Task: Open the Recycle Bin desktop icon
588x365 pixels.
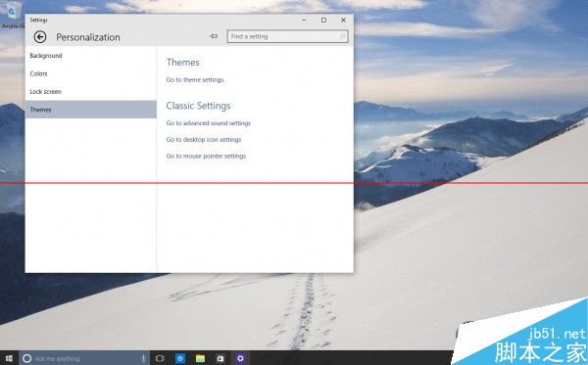Action: coord(13,15)
